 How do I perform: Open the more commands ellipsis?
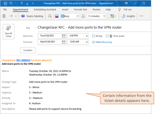(141, 16)
